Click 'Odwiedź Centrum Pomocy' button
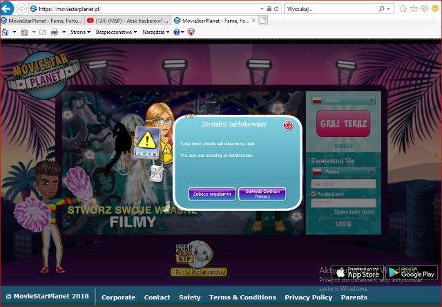 pos(262,194)
